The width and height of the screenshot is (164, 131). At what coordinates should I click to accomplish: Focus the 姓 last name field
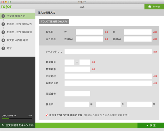(90, 32)
